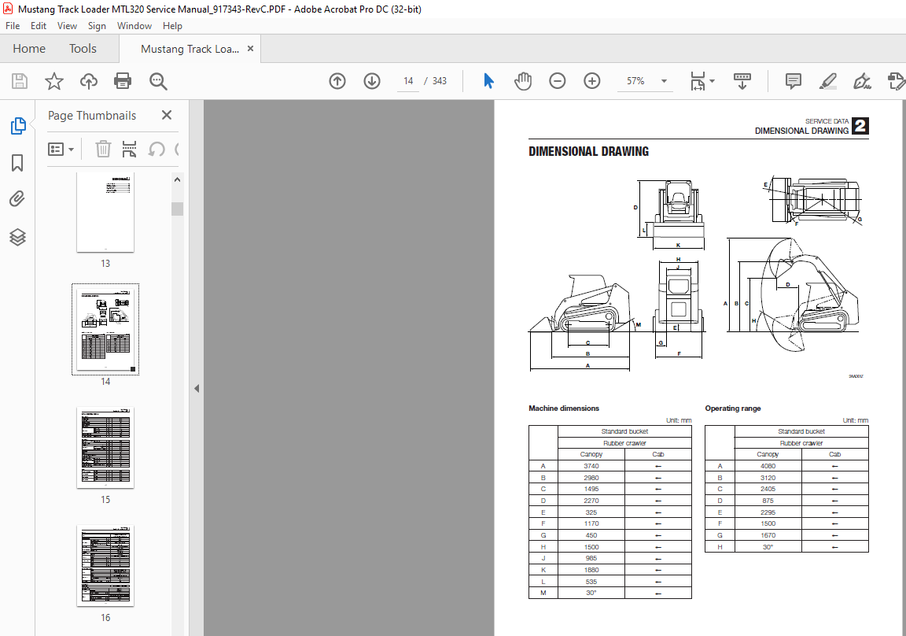Image resolution: width=906 pixels, height=636 pixels.
Task: Open Page Thumbnails pane icon in sidebar
Action: 17,125
